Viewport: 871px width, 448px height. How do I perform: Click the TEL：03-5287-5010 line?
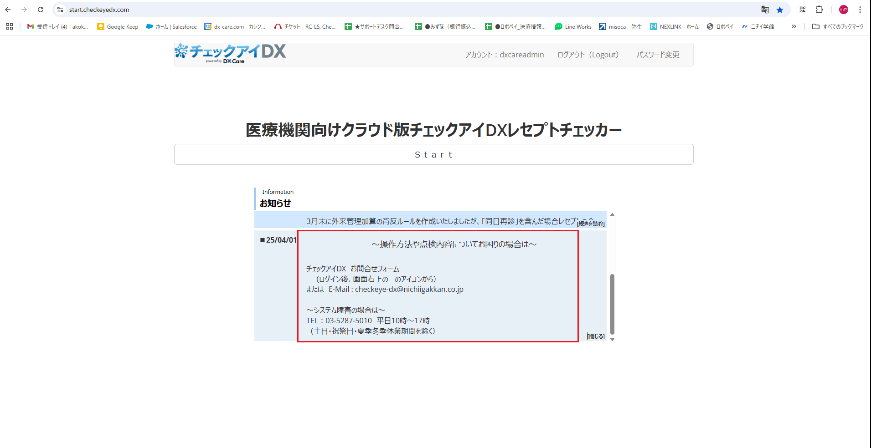click(x=368, y=321)
